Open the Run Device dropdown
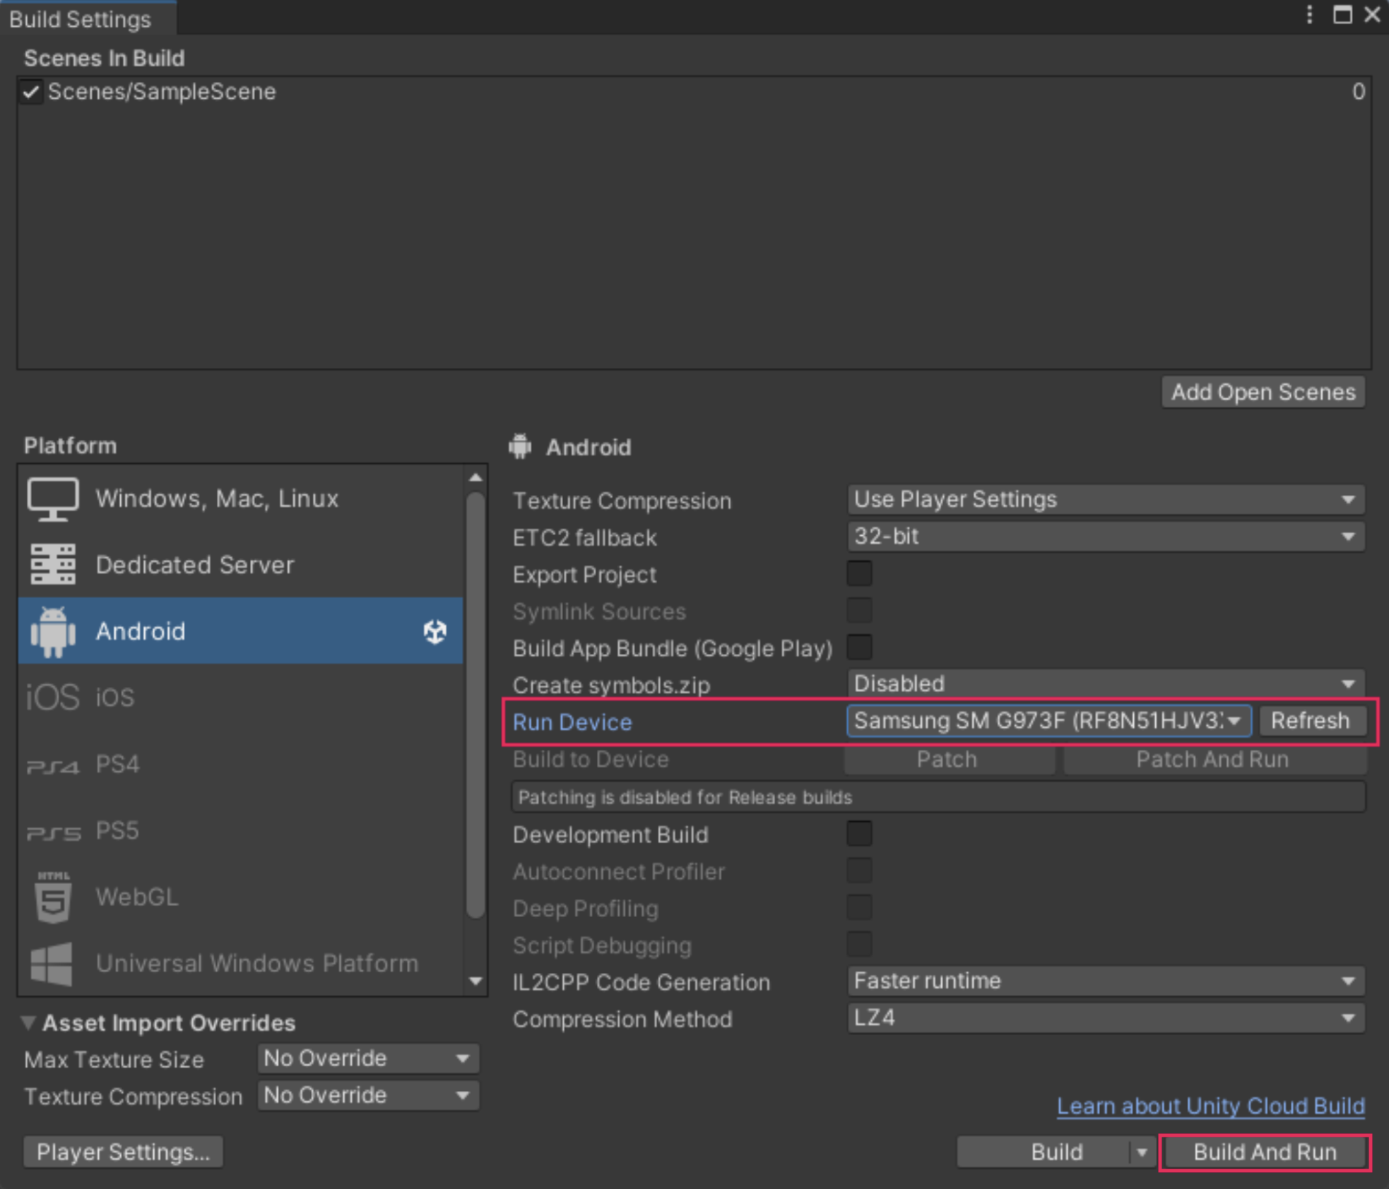Viewport: 1389px width, 1189px height. (x=1048, y=721)
